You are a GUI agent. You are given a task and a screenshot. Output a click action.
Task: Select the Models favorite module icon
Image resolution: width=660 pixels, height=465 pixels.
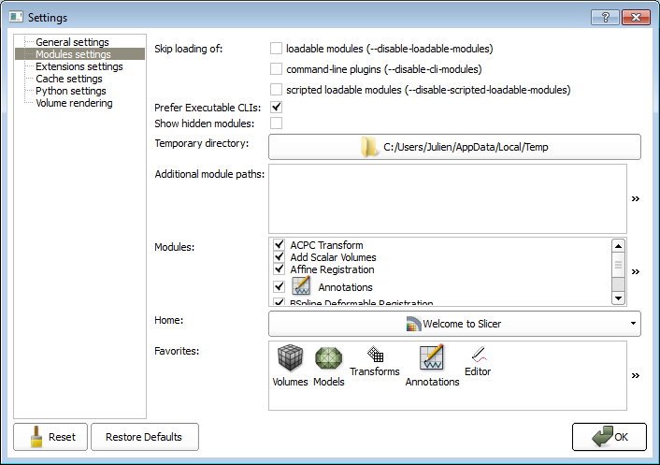point(328,360)
